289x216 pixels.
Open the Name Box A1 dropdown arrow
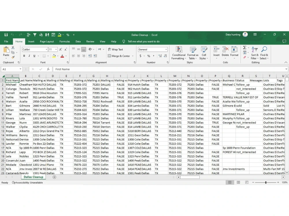click(20, 69)
